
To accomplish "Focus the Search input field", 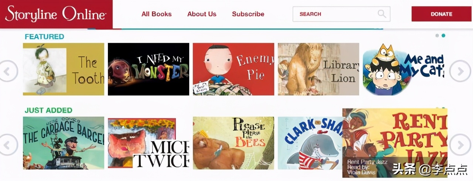I will (341, 14).
